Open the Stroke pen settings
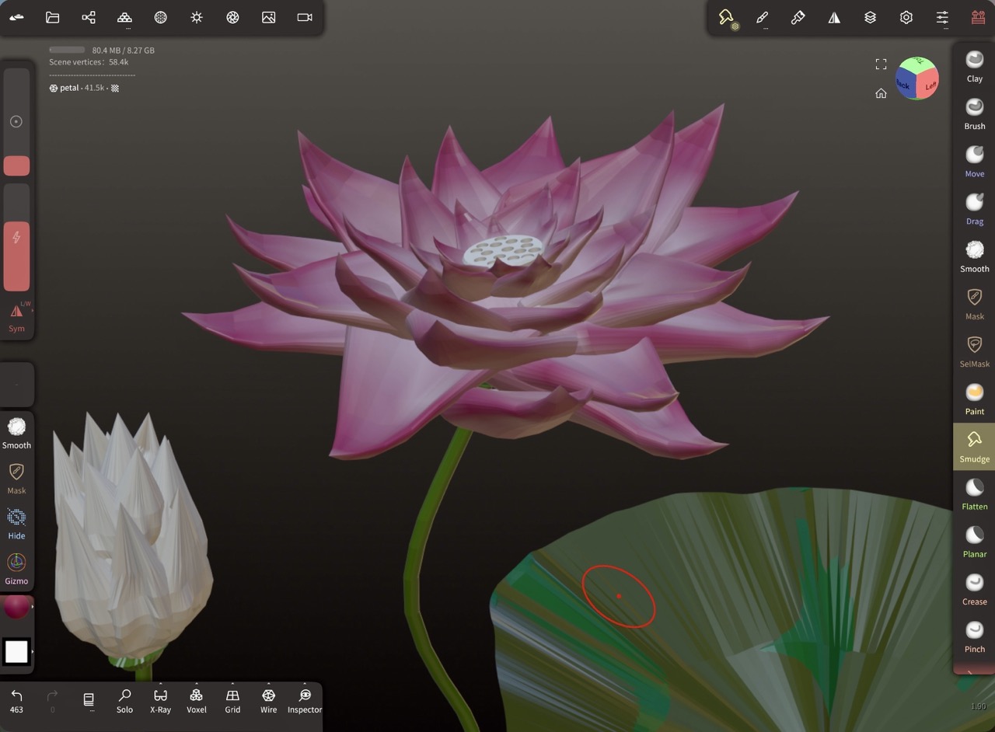This screenshot has width=995, height=732. click(762, 17)
